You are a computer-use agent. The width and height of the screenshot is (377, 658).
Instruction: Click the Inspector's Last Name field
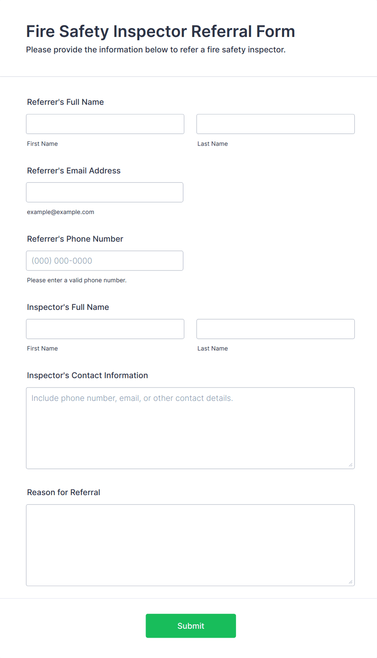click(x=276, y=329)
